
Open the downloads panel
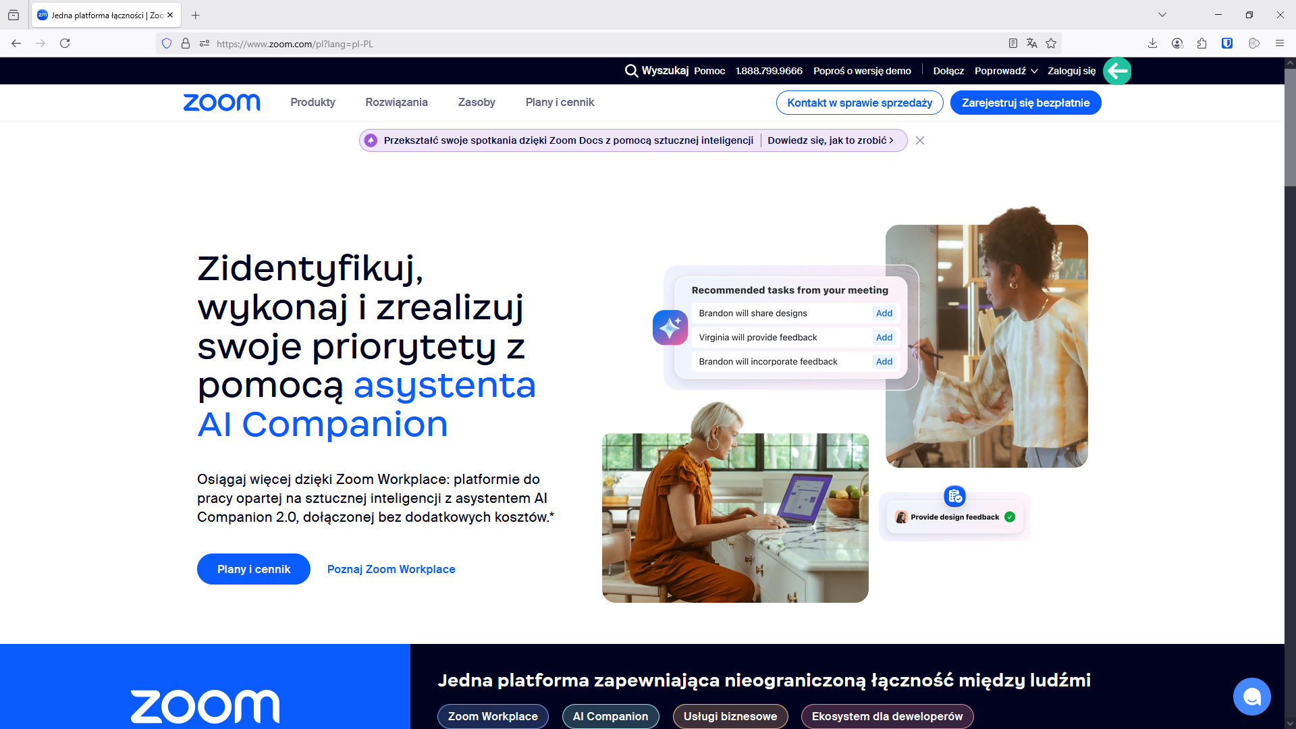(x=1153, y=43)
